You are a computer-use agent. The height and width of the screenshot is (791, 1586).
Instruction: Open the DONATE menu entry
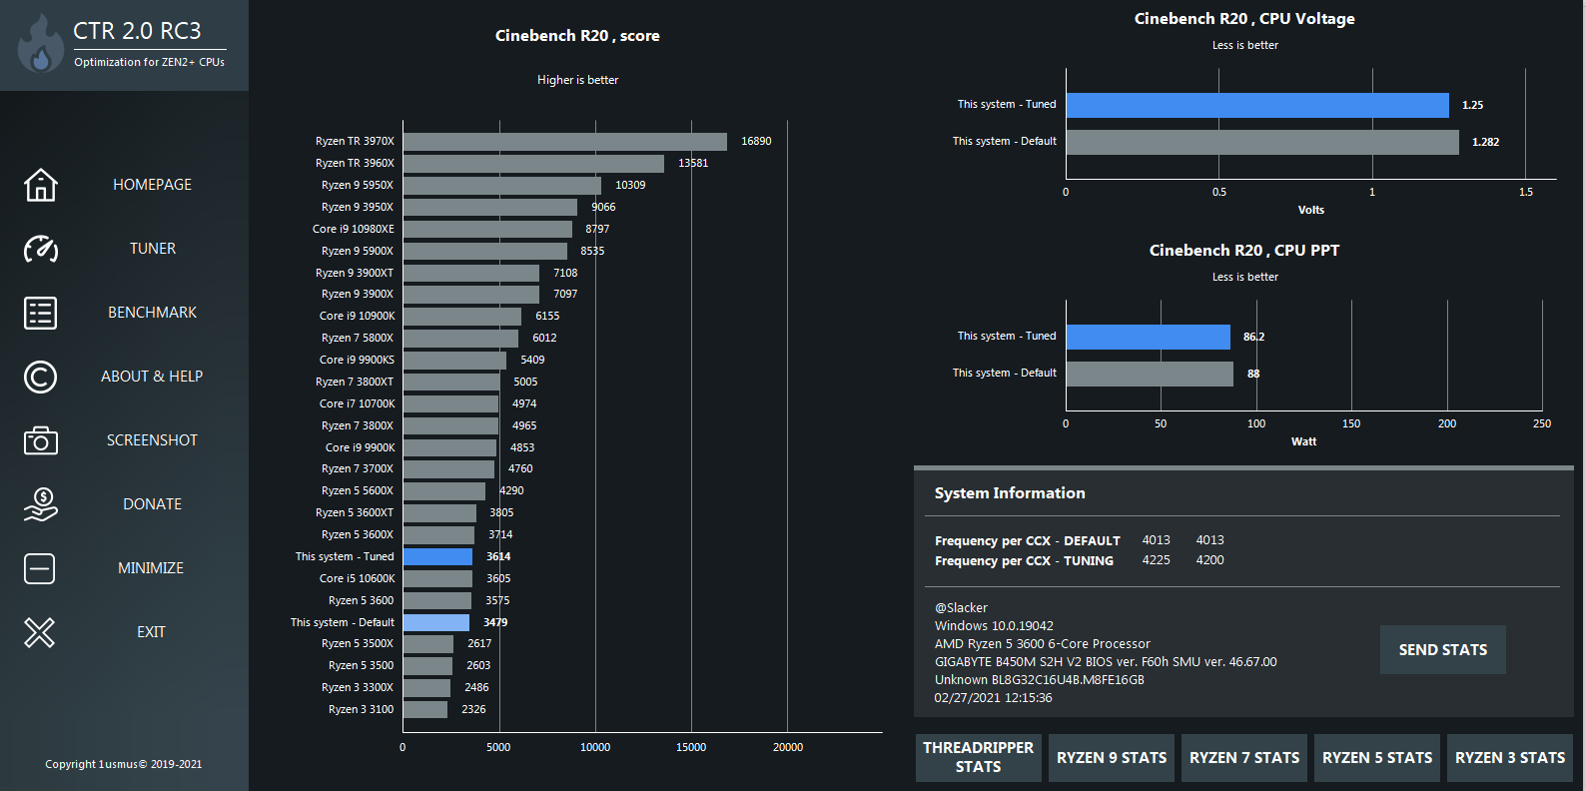152,504
